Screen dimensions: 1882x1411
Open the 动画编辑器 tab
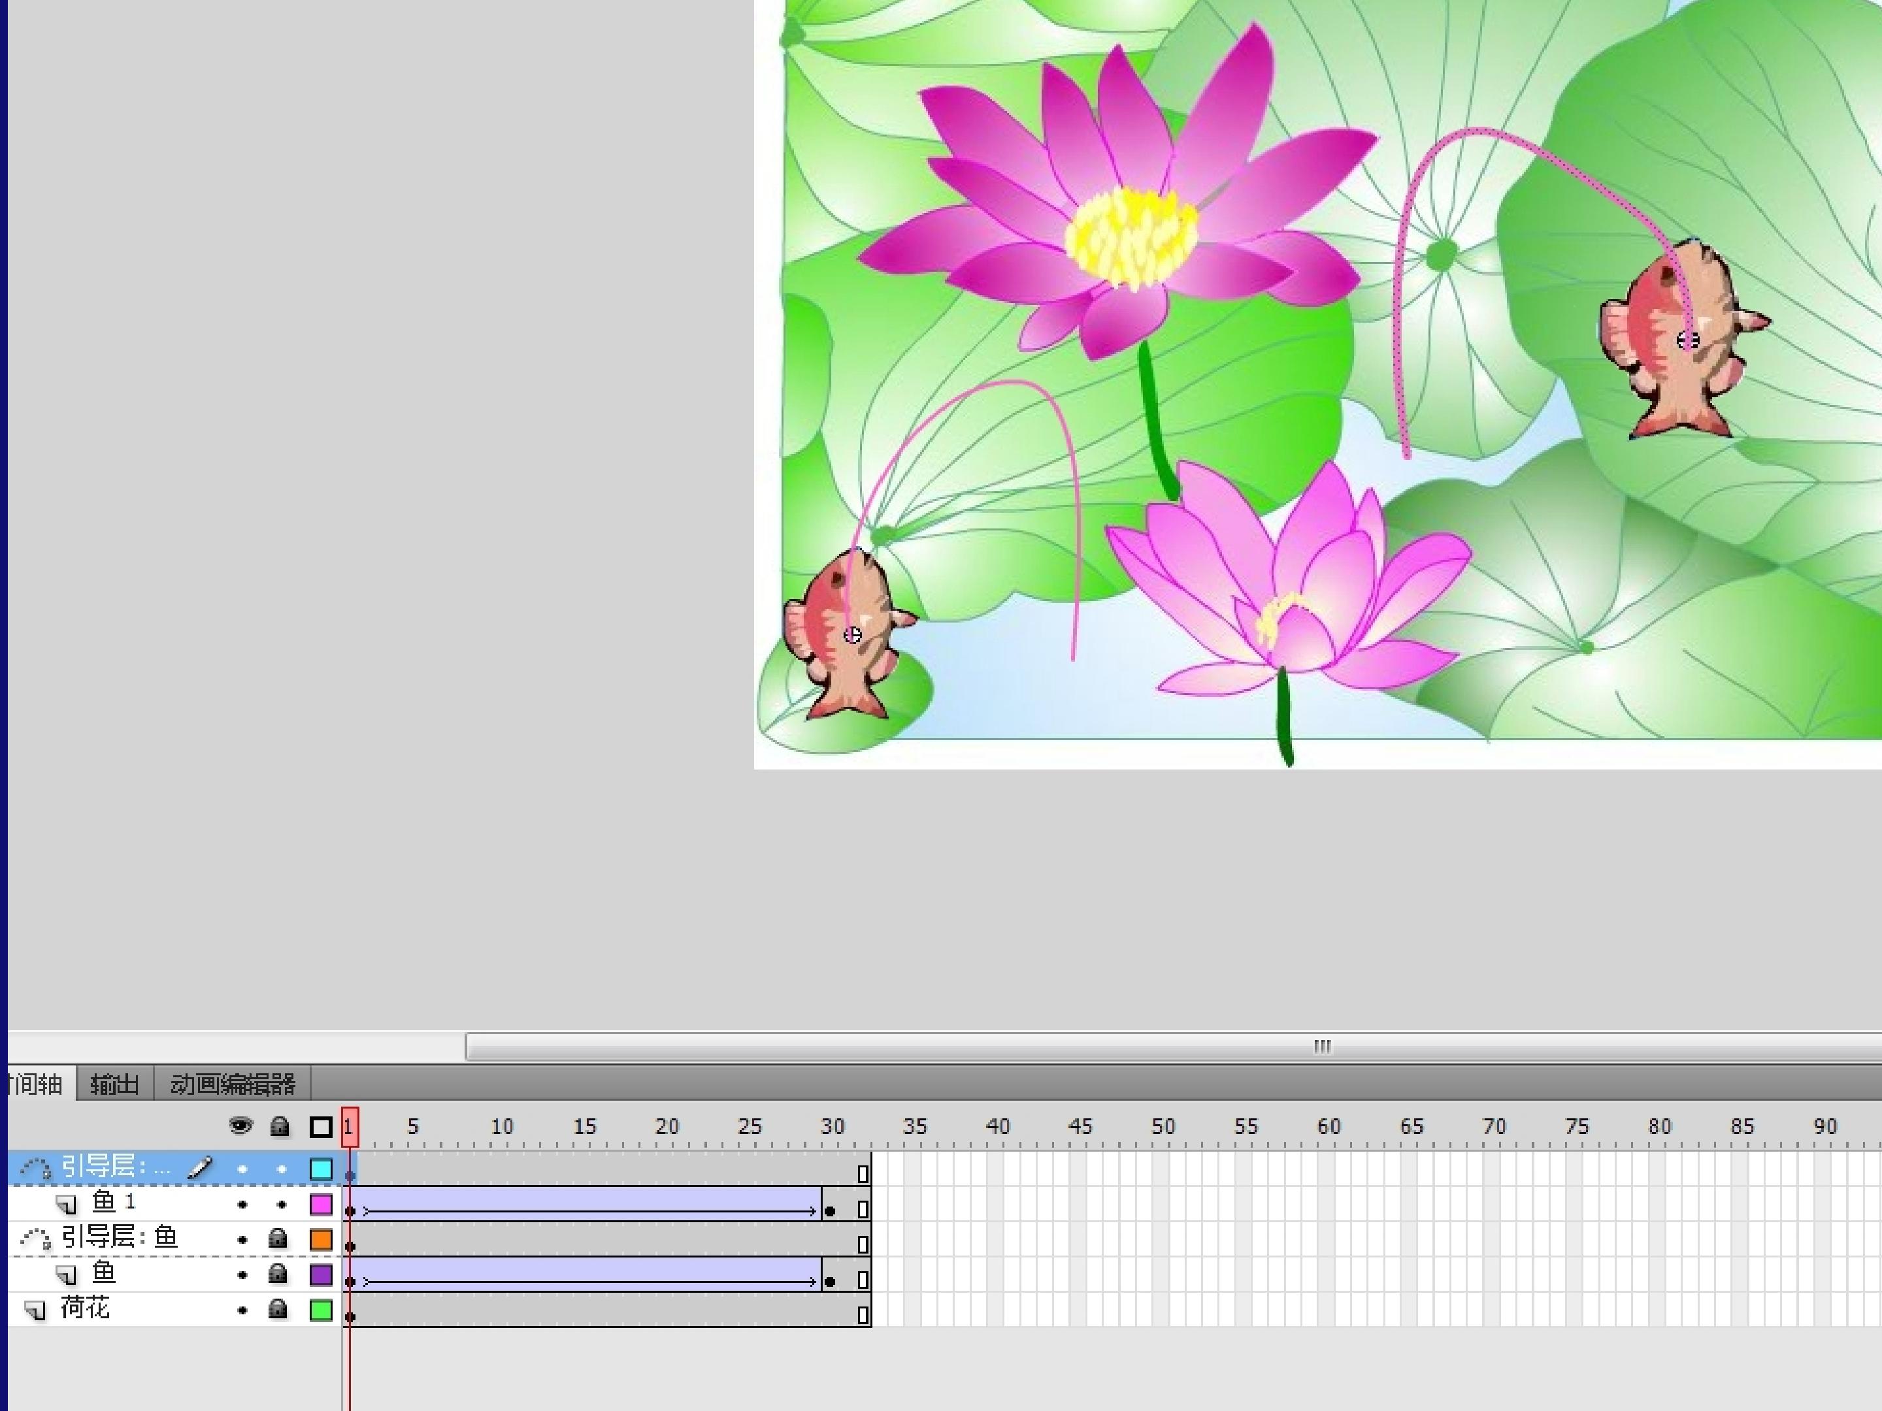click(232, 1084)
